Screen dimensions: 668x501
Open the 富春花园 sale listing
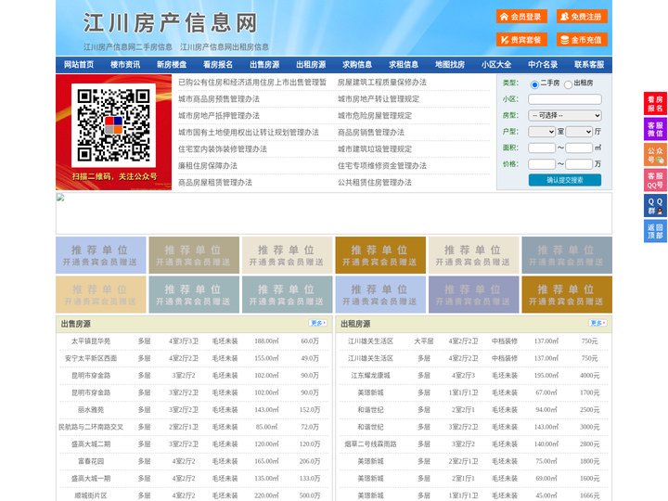pos(91,461)
